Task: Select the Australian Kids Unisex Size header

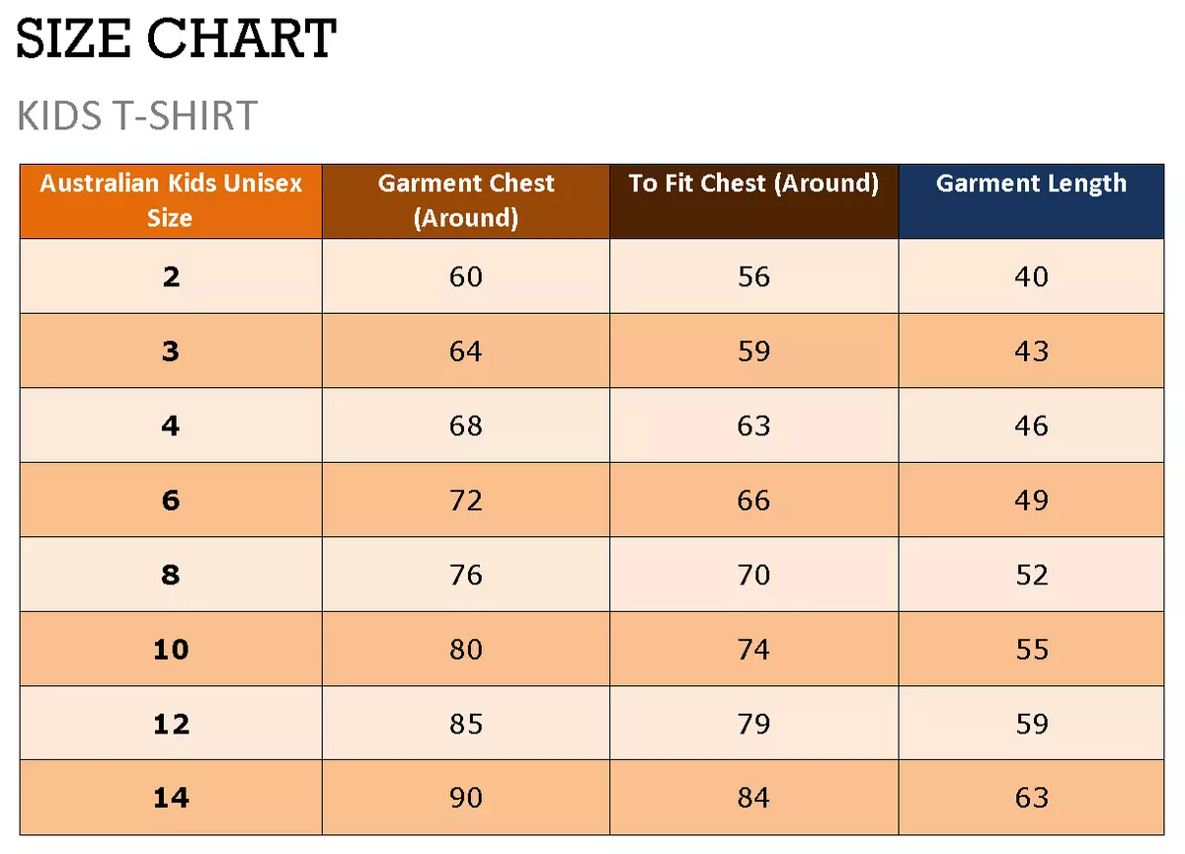Action: click(x=171, y=201)
